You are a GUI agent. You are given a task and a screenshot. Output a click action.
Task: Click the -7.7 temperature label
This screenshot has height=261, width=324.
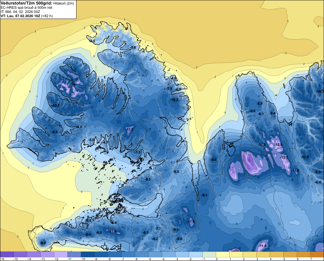[158, 229]
